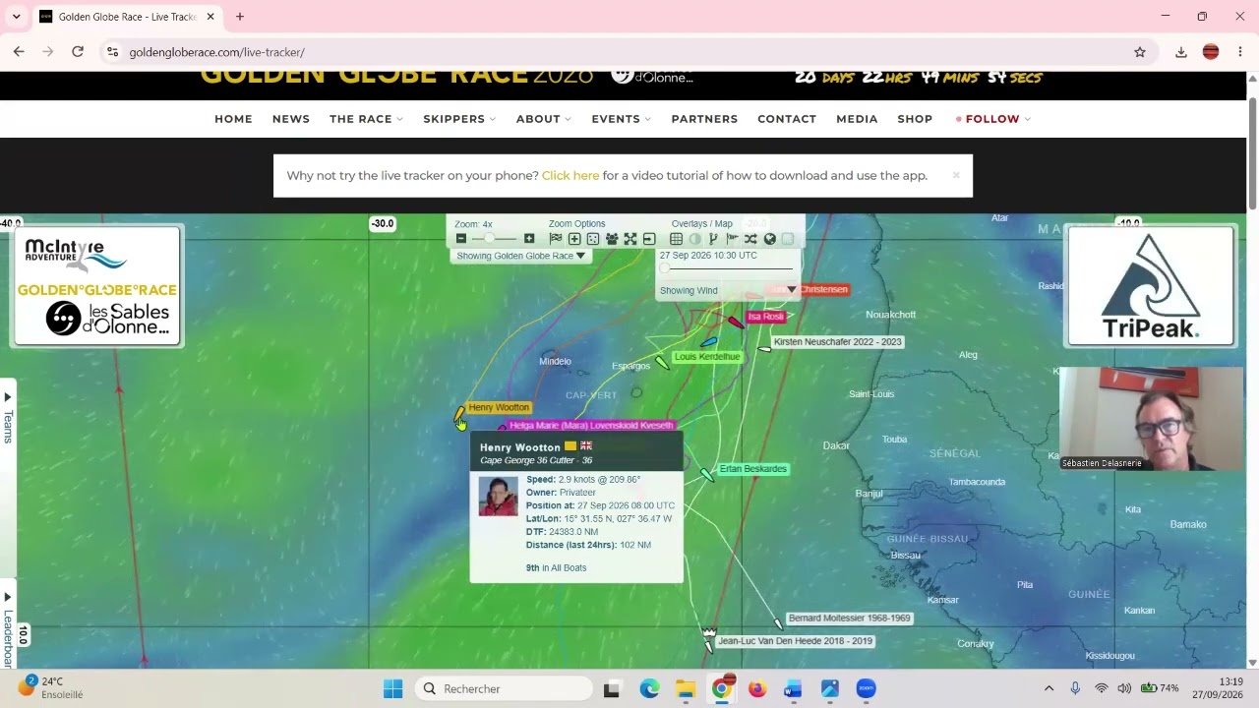Open the Showing Golden Globe Race dropdown
Screen dimensions: 1259x708
(x=520, y=256)
